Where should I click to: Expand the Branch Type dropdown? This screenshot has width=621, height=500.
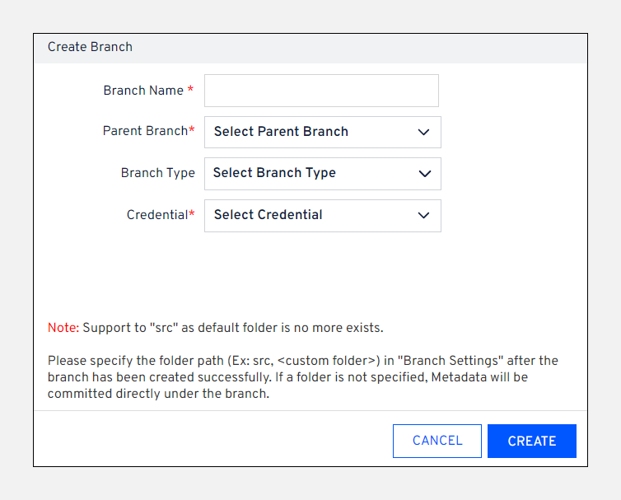322,174
